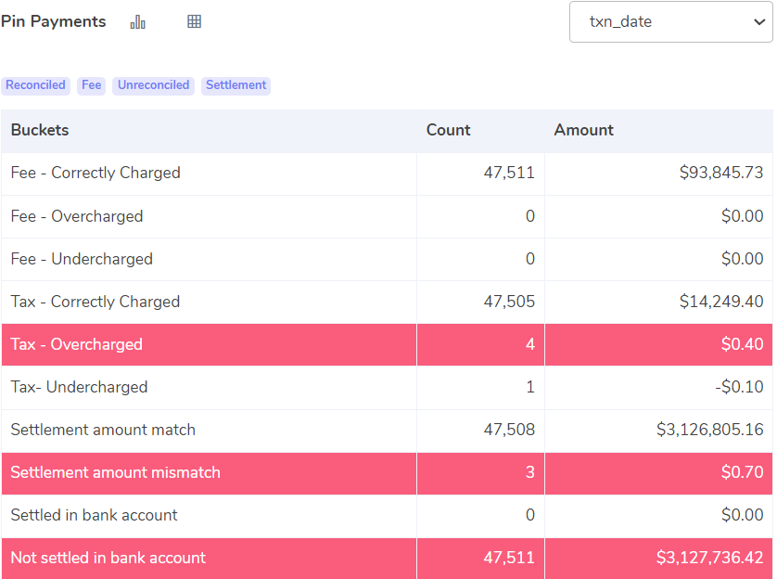This screenshot has height=579, width=777.
Task: Select the Settlement amount mismatch row label
Action: [x=116, y=472]
